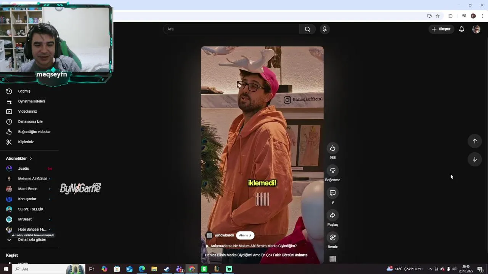Open Copilot from the taskbar
Viewport: 488px width, 274px height.
point(104,269)
